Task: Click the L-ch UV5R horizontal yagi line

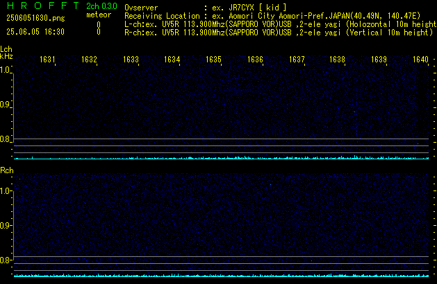Action: (x=281, y=24)
